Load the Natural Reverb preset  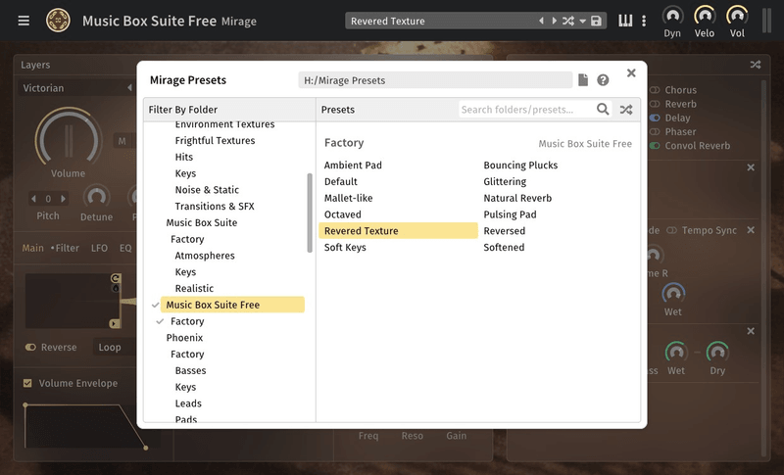coord(517,198)
